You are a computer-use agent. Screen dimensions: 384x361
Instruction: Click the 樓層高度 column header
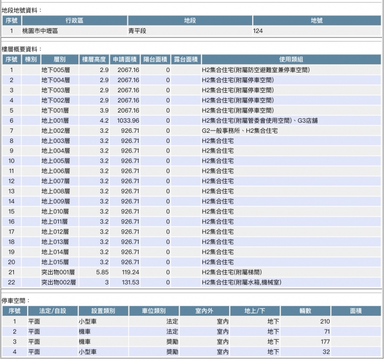(94, 59)
